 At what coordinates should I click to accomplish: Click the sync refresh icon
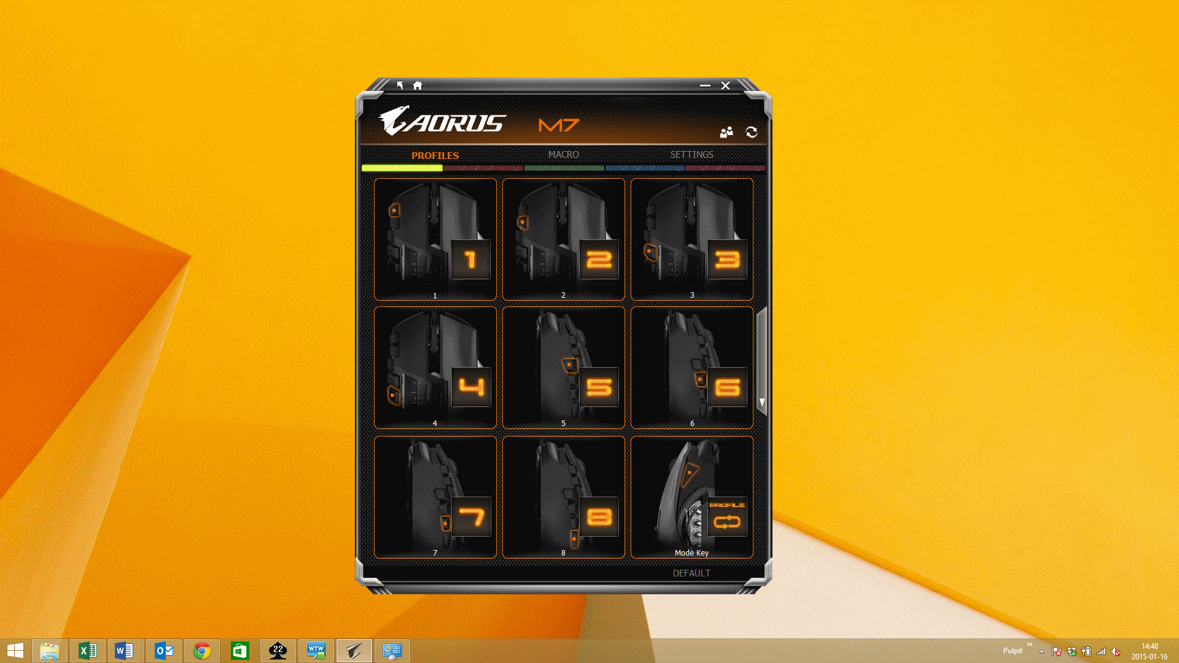point(752,132)
